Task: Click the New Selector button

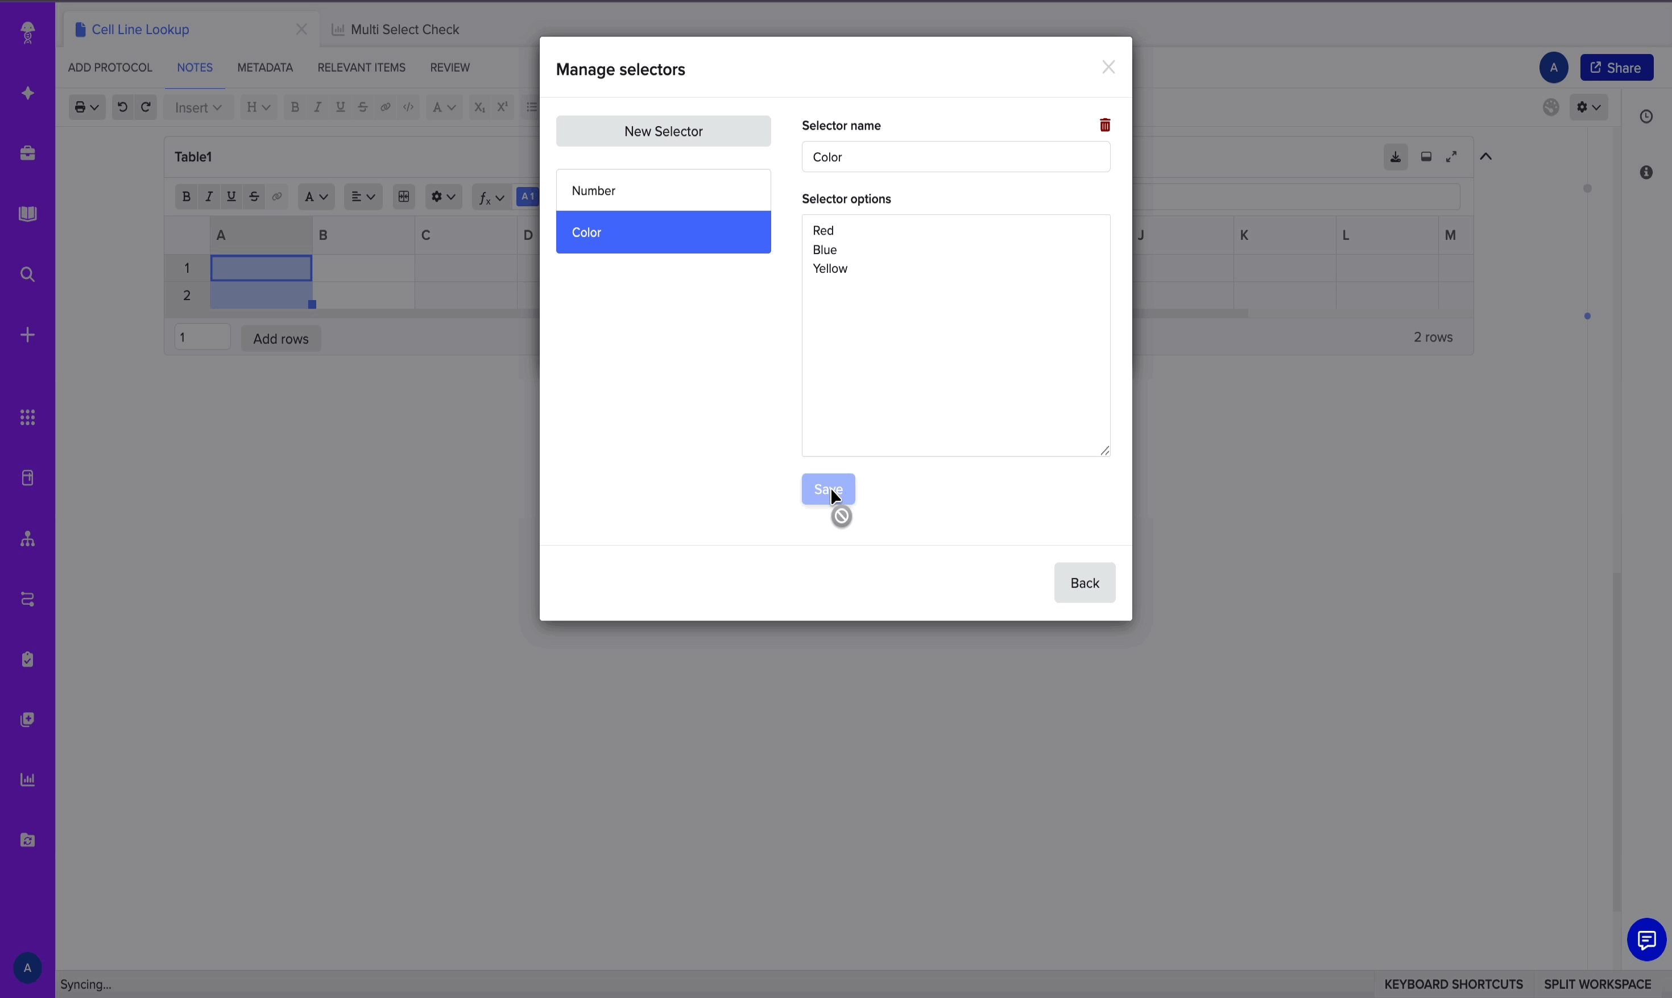Action: click(663, 131)
